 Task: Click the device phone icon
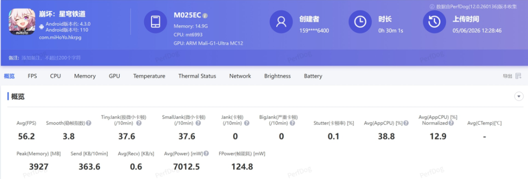(x=155, y=22)
